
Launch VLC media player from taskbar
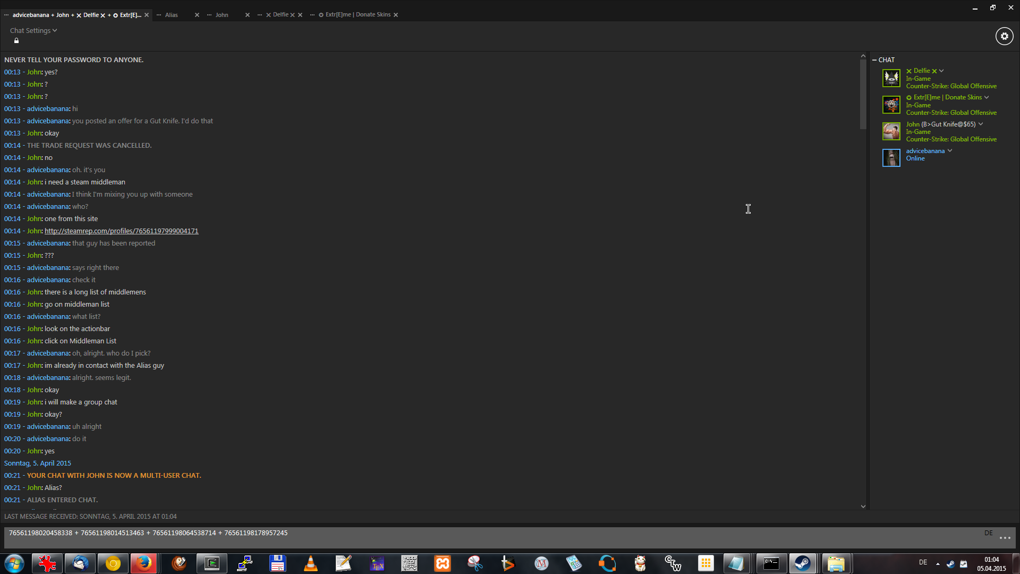[310, 563]
